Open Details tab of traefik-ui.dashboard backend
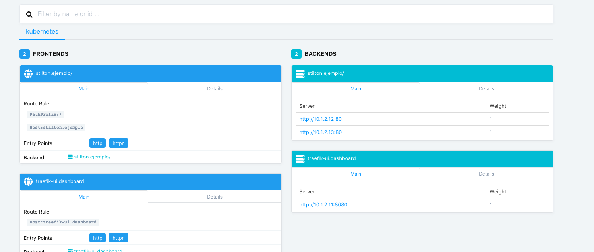594x252 pixels. [x=486, y=174]
